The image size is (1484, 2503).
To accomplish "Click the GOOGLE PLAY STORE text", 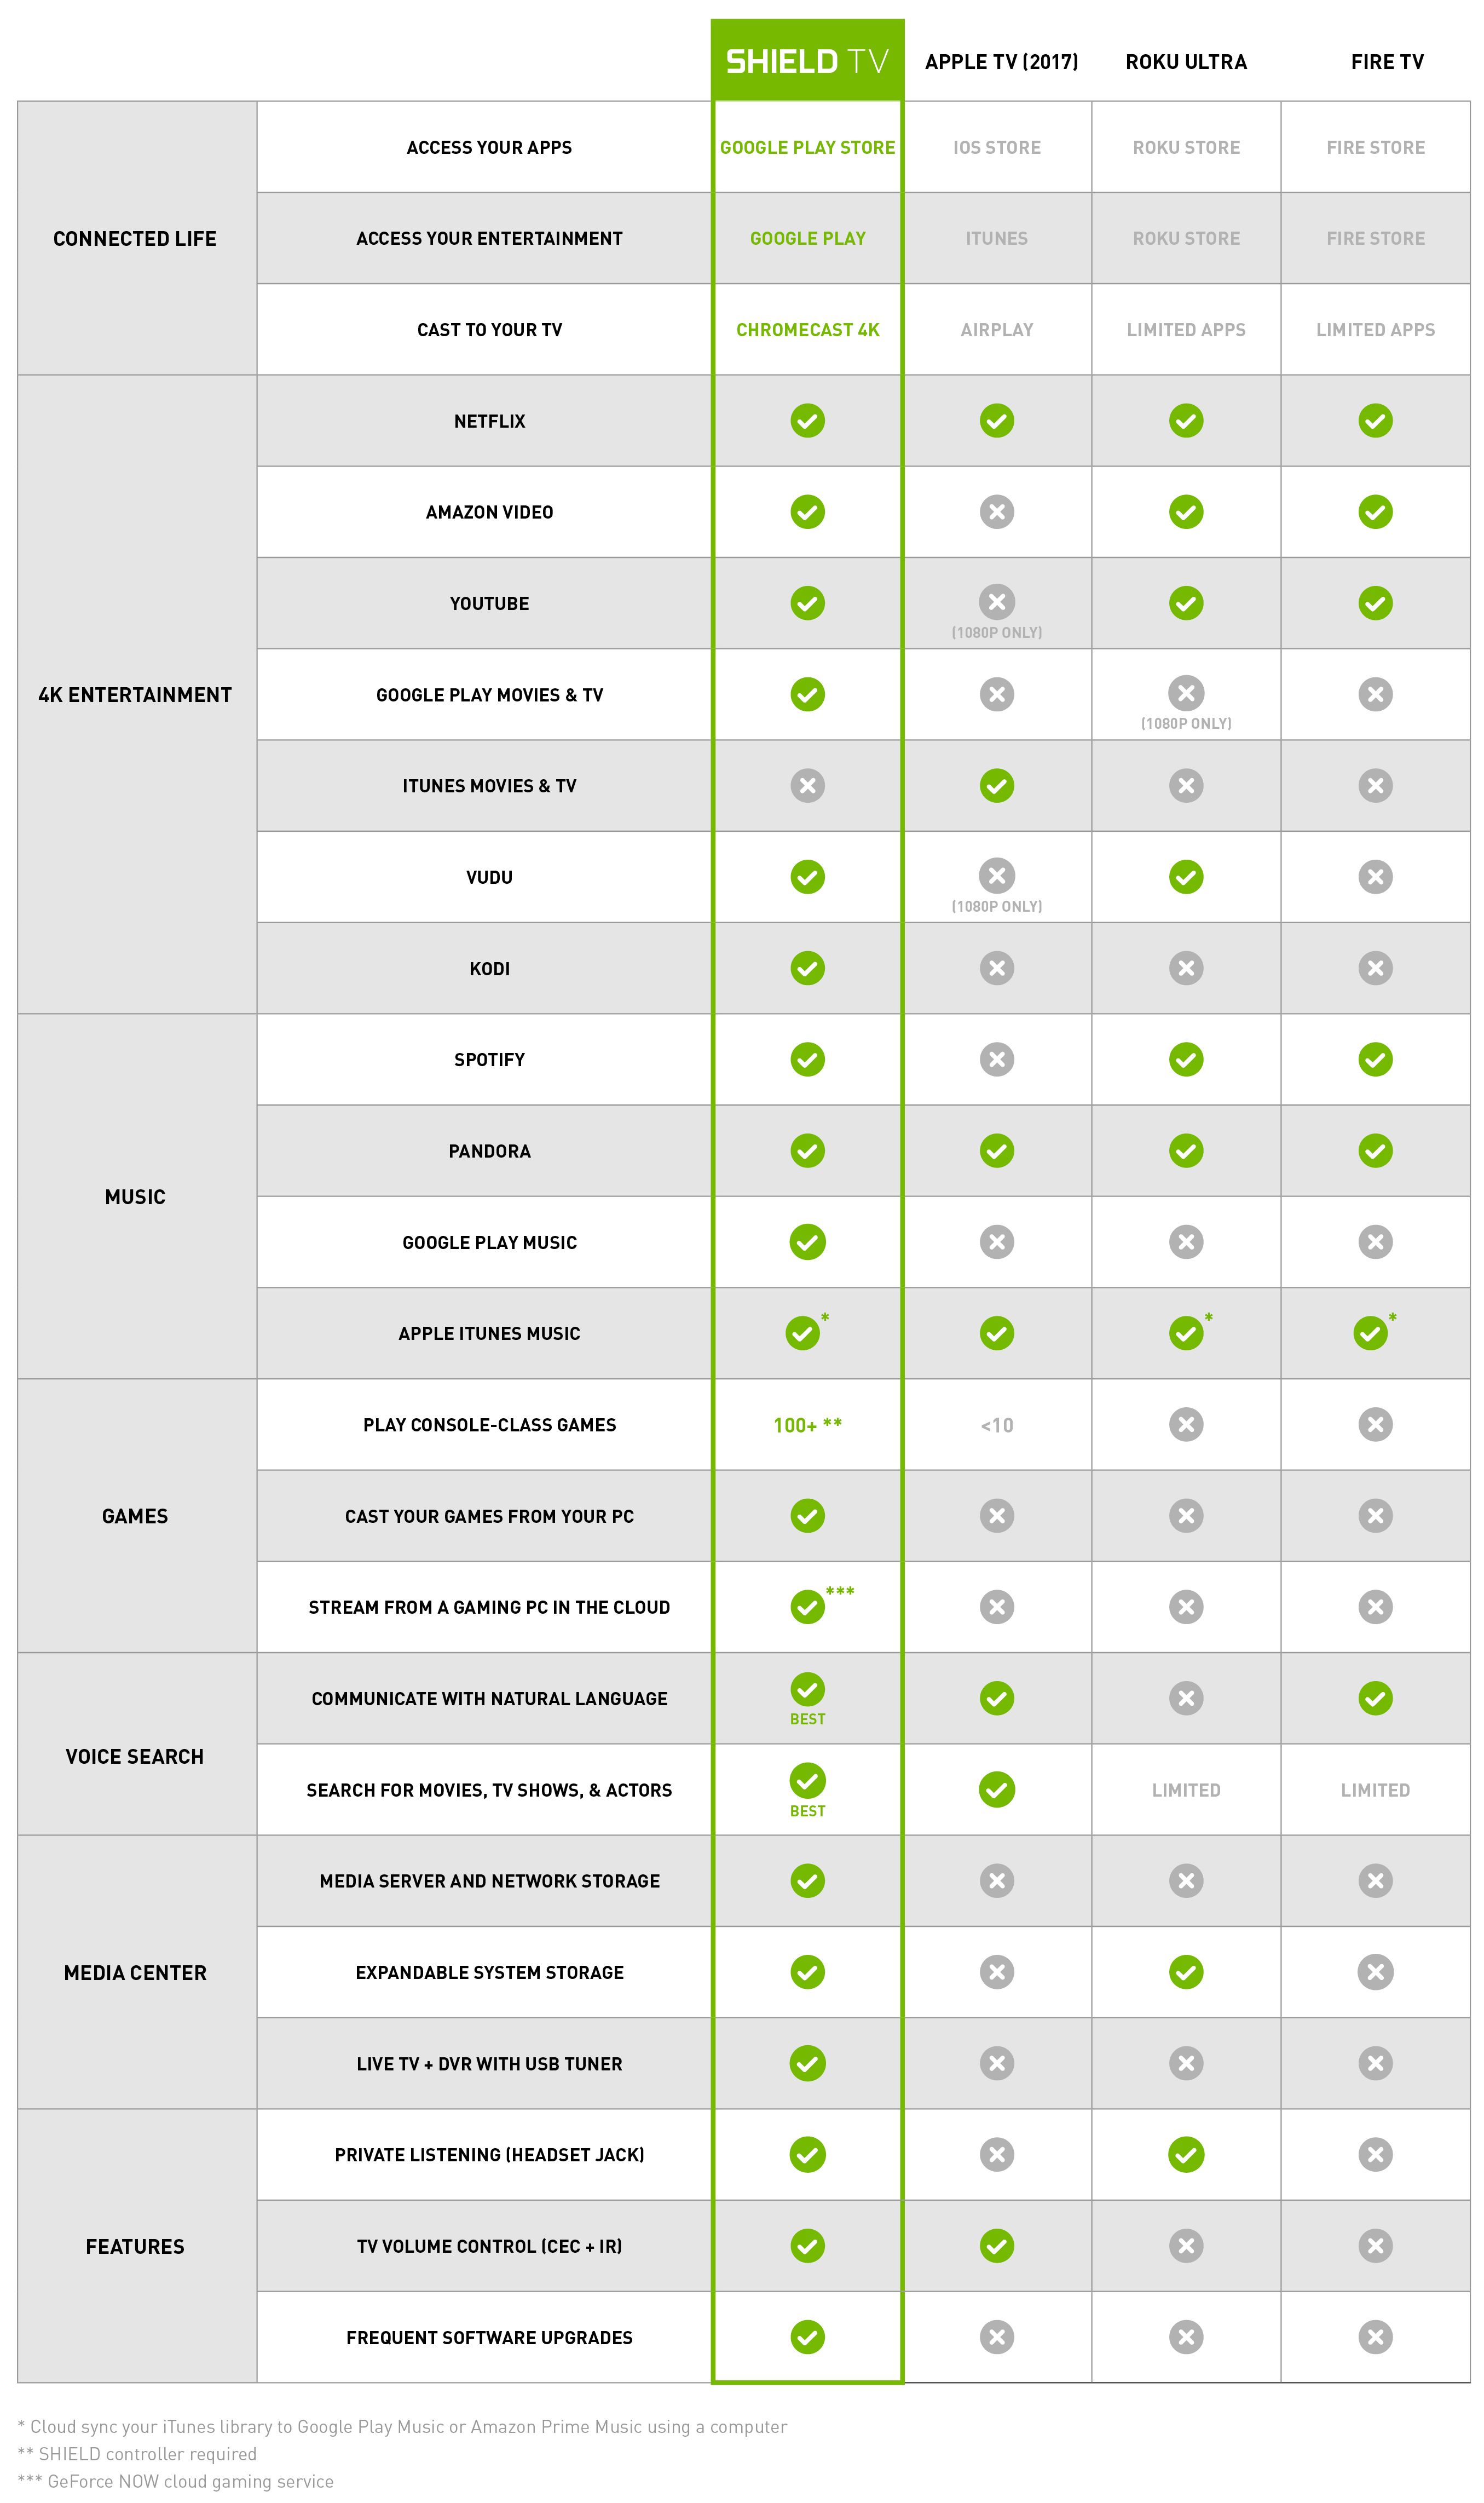I will pos(807,147).
